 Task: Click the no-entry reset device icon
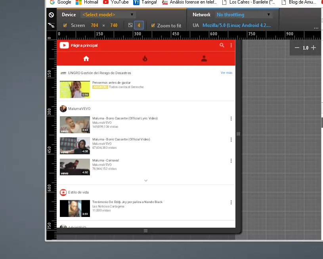coord(51,15)
